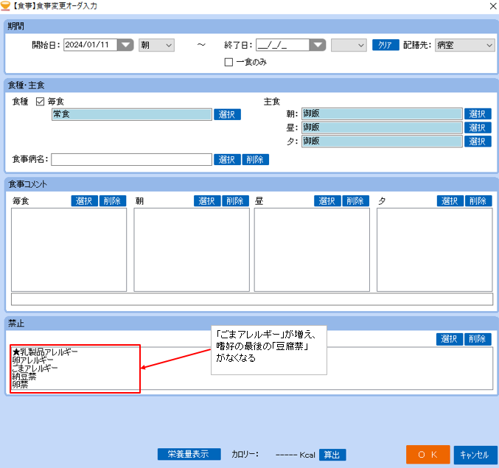Click 削除 in the 禁止 section
The image size is (499, 468).
pyautogui.click(x=478, y=339)
